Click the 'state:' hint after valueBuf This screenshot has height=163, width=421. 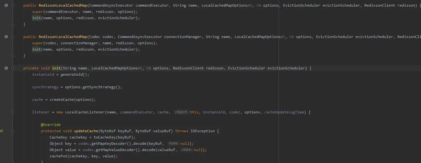pos(186,149)
